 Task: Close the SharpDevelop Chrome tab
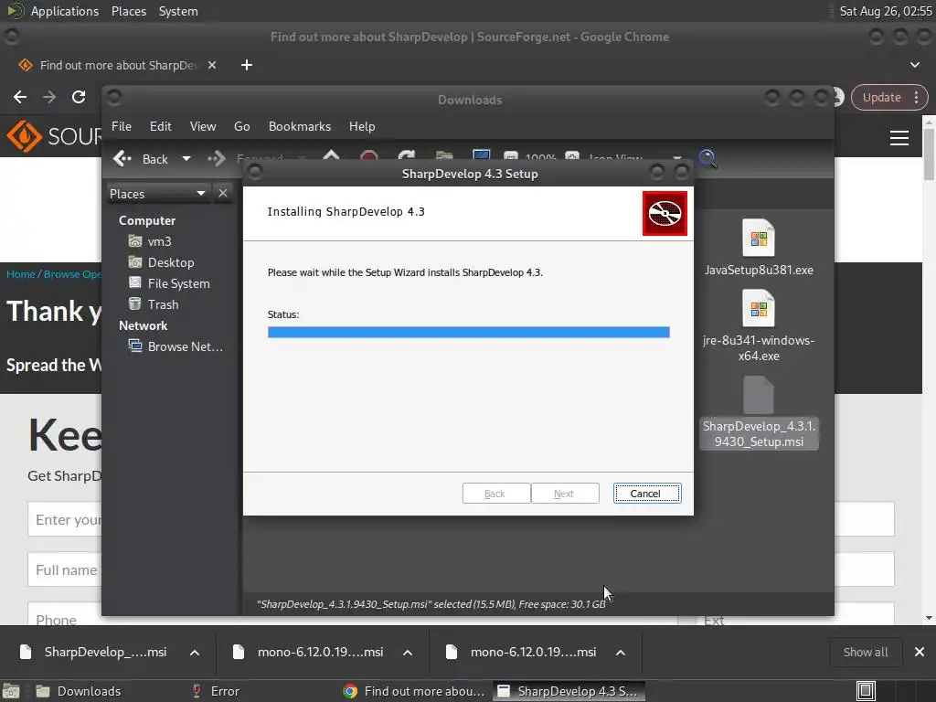[212, 65]
